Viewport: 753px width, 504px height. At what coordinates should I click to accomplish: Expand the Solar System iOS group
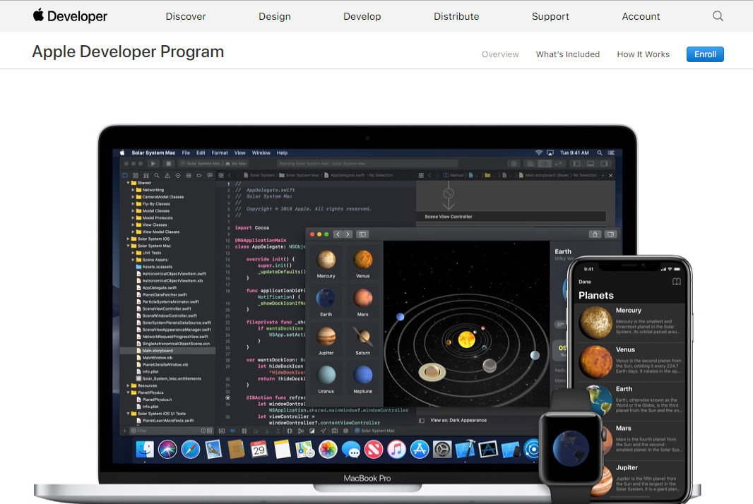(129, 239)
